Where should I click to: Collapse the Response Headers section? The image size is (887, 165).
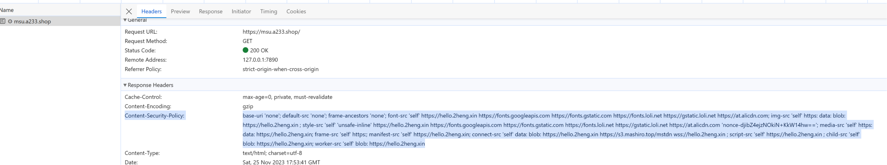pos(125,85)
